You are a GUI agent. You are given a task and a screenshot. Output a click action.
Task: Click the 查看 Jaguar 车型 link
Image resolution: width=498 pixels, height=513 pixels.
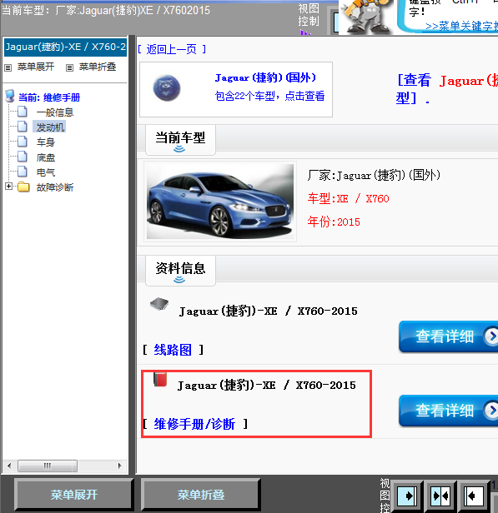point(447,88)
